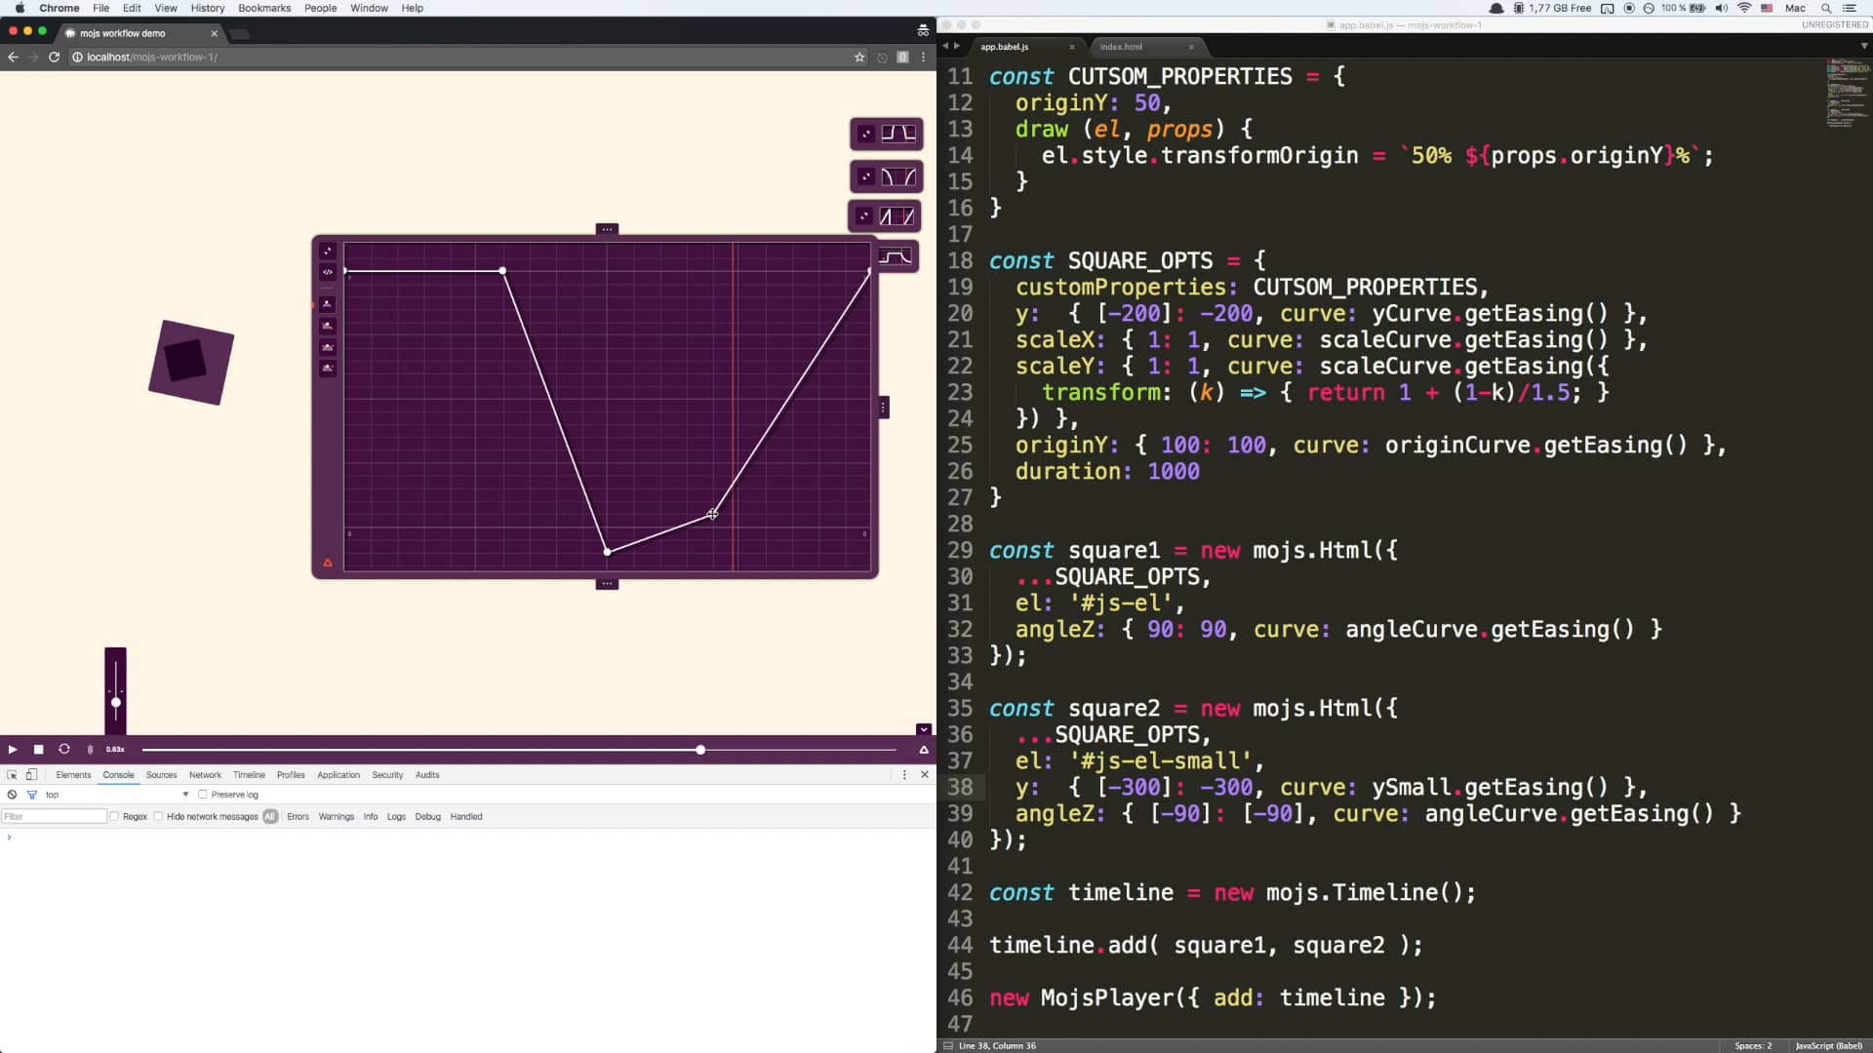This screenshot has width=1873, height=1053.
Task: Click the console filter funnel icon
Action: (x=32, y=795)
